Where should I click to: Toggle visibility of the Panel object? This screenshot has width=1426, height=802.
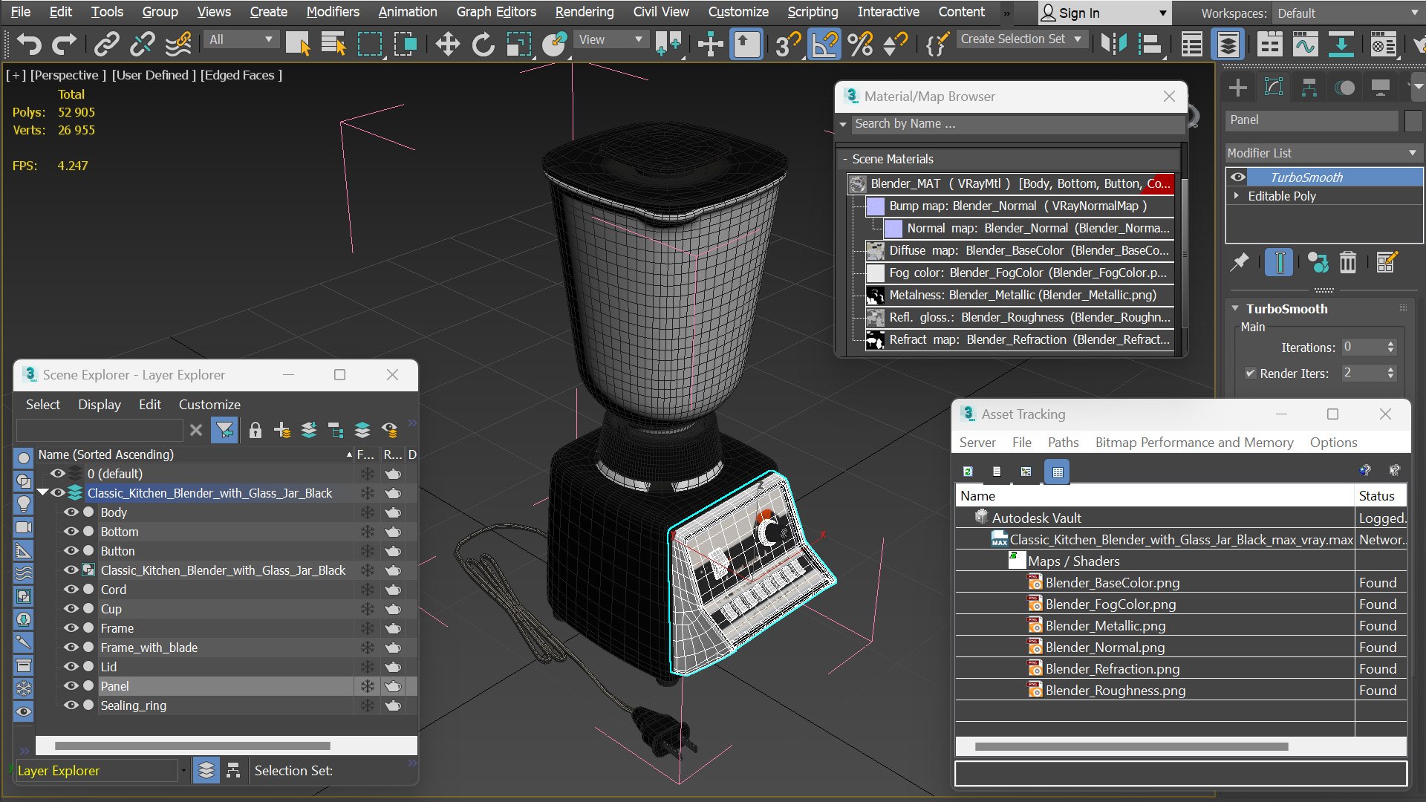click(x=71, y=686)
